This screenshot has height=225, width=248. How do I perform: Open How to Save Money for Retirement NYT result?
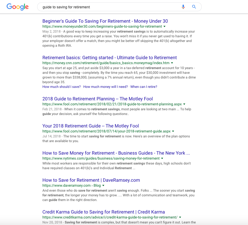pos(116,153)
